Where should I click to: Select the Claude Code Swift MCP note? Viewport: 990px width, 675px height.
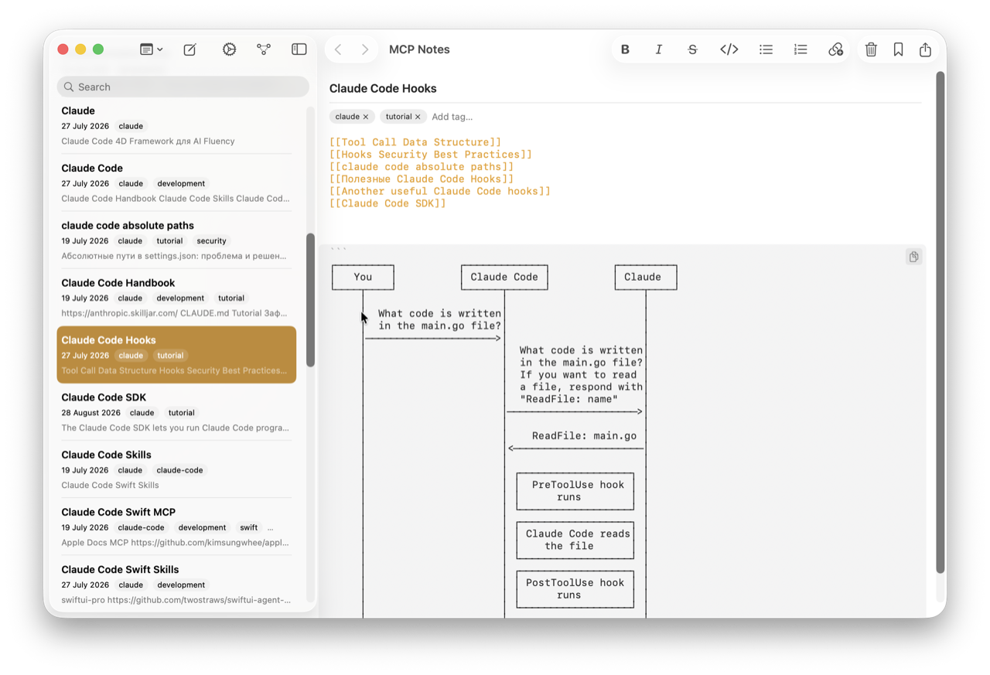tap(176, 527)
